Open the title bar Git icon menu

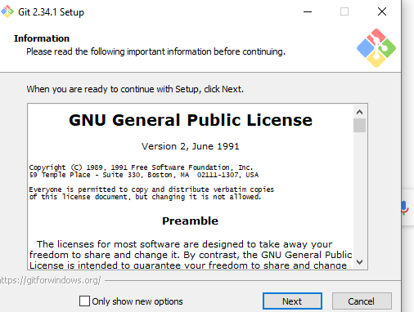[x=7, y=11]
